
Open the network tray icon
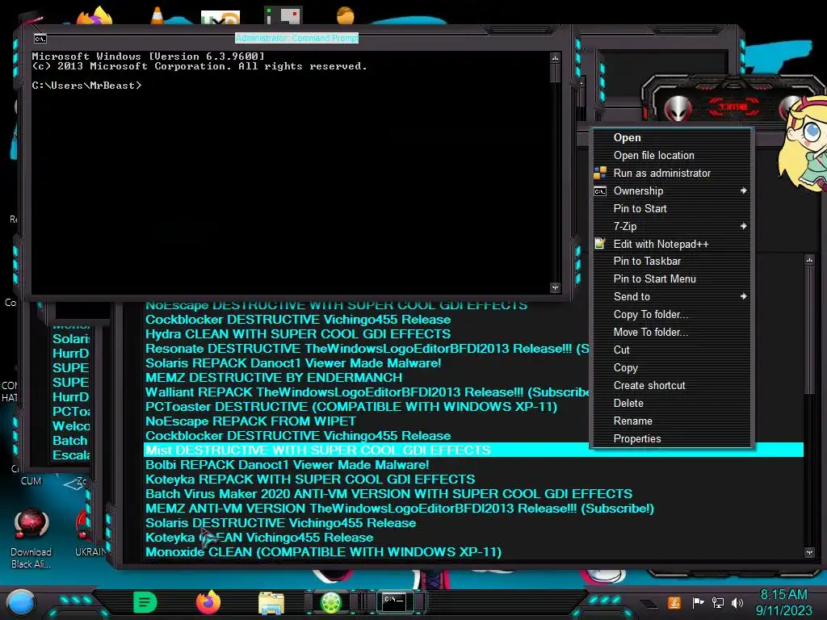717,602
